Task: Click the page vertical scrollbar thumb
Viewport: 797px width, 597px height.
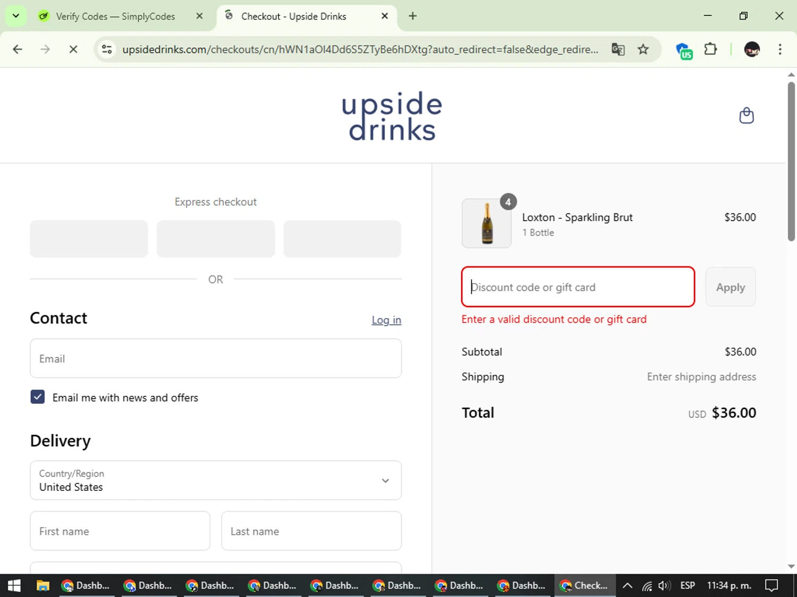Action: click(791, 161)
